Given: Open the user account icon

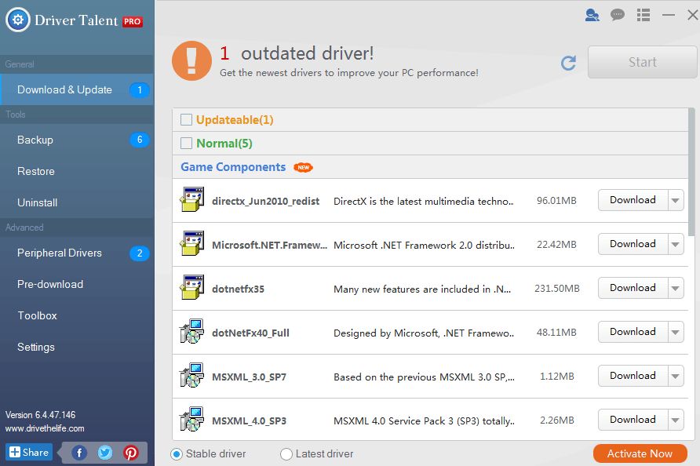Looking at the screenshot, I should click(592, 15).
